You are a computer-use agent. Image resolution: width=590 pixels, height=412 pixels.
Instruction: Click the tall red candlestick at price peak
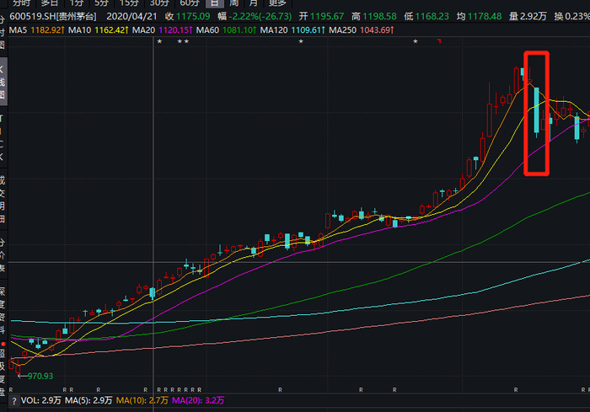516,81
